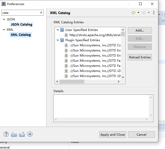Collapse the Plugin Specified Entries node

[x=58, y=40]
